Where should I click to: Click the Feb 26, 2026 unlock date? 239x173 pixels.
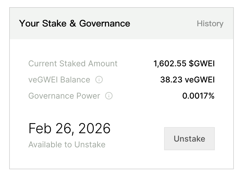coord(69,129)
